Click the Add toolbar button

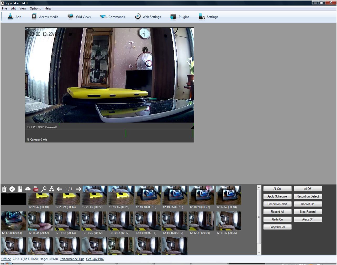click(14, 17)
